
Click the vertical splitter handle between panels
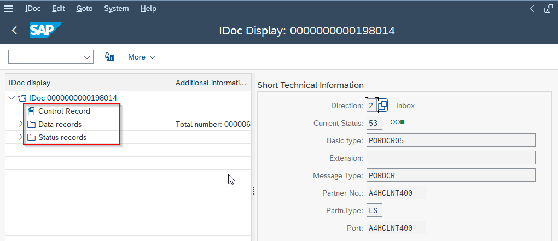point(253,191)
